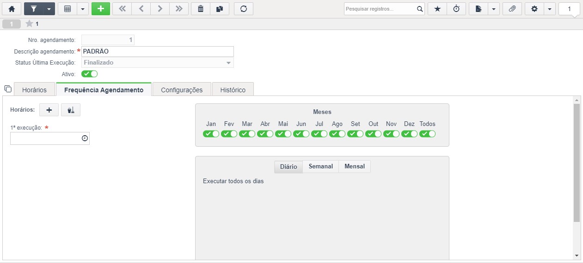Jump to the first record with the double-left arrow
583x263 pixels.
pyautogui.click(x=122, y=9)
